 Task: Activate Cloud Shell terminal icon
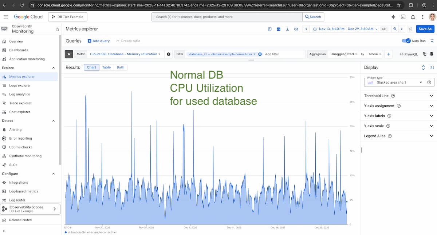click(x=403, y=17)
